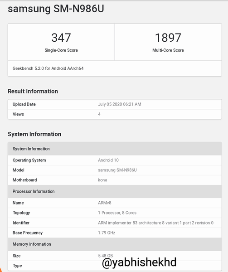The width and height of the screenshot is (228, 272).
Task: Click the 'Result Information' heading
Action: (33, 91)
